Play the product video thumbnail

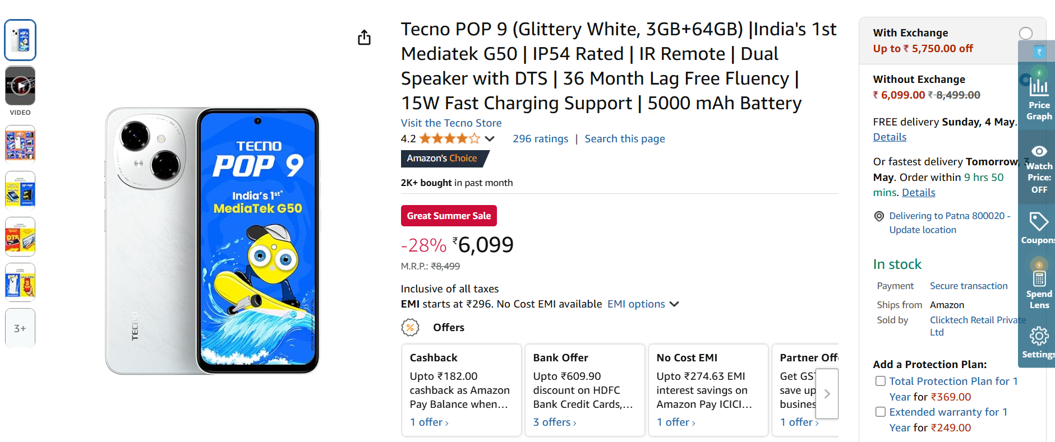(x=20, y=86)
